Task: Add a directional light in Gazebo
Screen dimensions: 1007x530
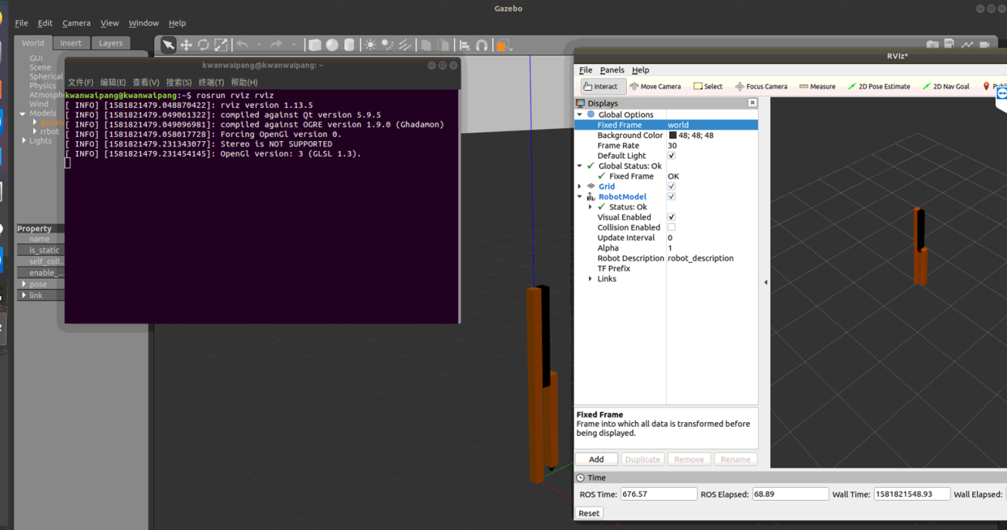Action: point(405,45)
